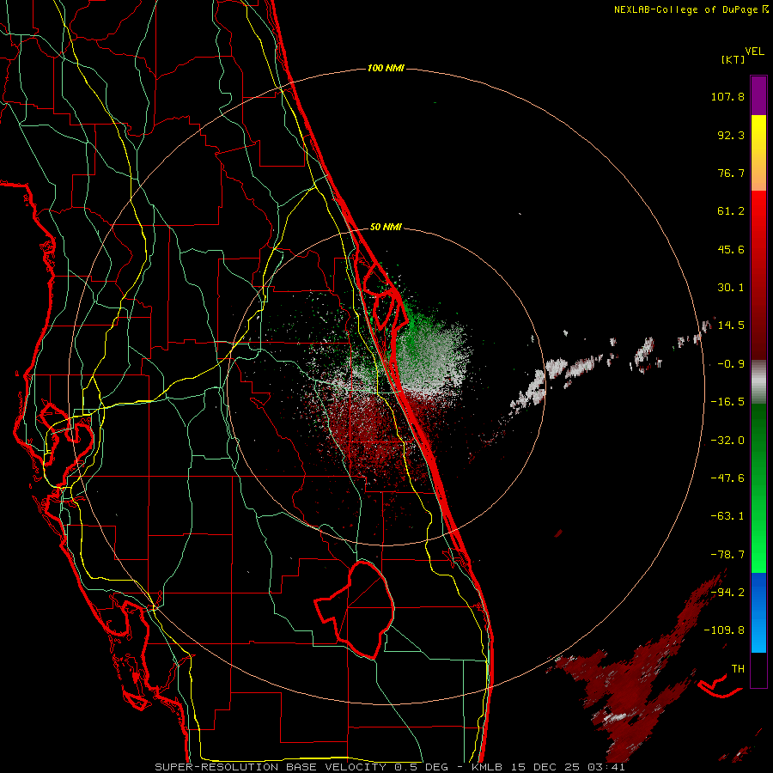Screen dimensions: 773x773
Task: Click the -32.0 velocity scale value
Action: point(727,441)
